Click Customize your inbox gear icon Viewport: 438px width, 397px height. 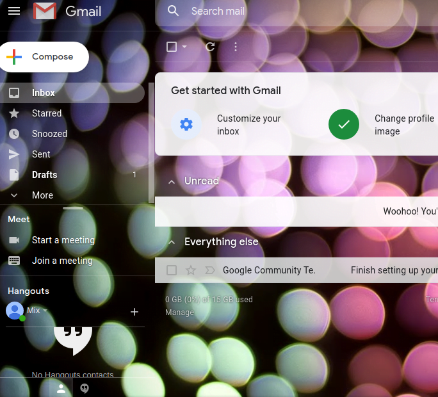point(186,124)
